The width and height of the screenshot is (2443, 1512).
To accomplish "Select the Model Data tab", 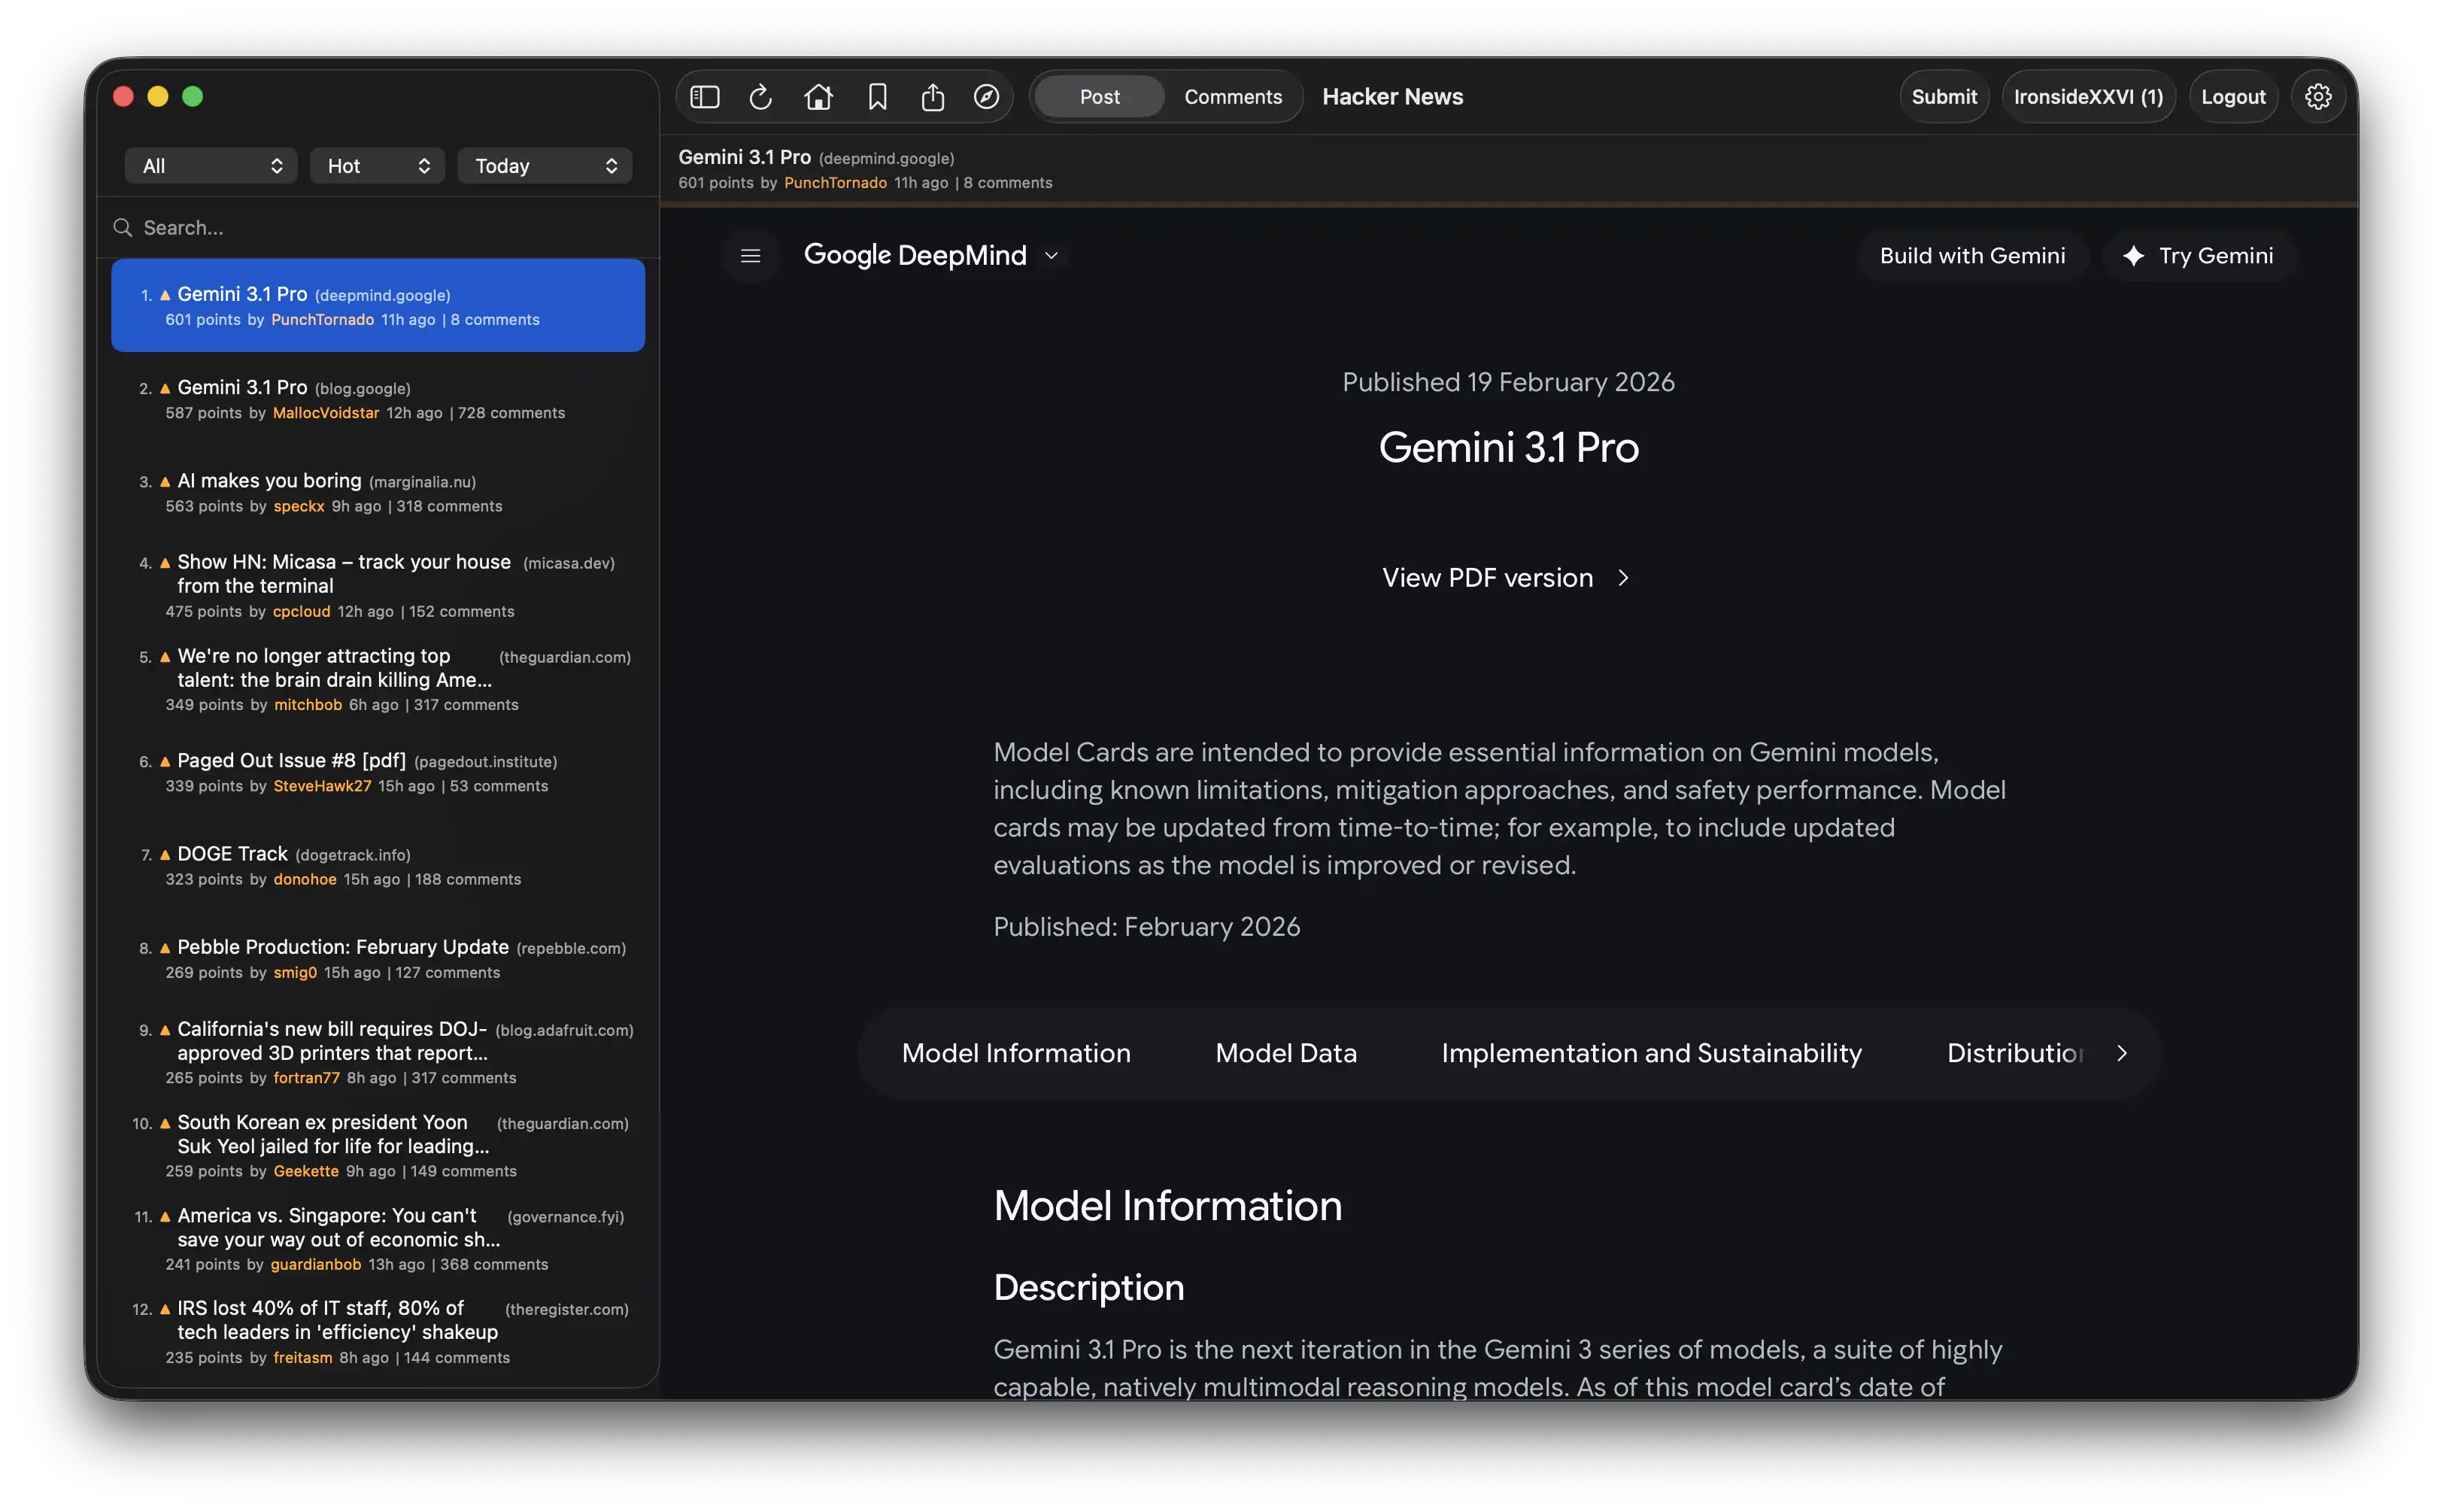I will tap(1285, 1053).
